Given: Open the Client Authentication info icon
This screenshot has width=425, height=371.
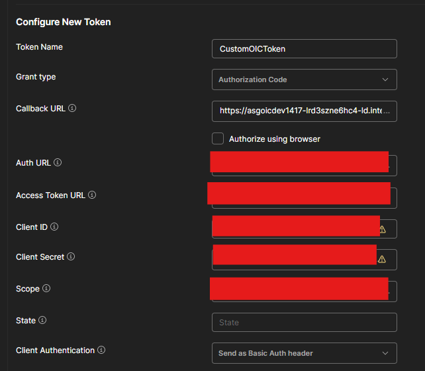Looking at the screenshot, I should [101, 350].
